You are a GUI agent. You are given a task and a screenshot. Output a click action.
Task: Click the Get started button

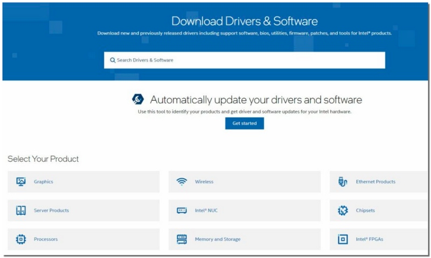245,123
